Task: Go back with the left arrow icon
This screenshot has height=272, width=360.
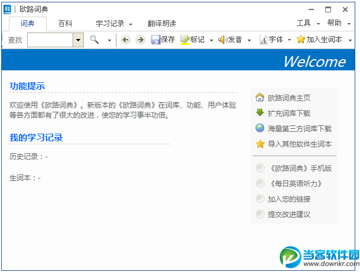Action: pos(125,40)
